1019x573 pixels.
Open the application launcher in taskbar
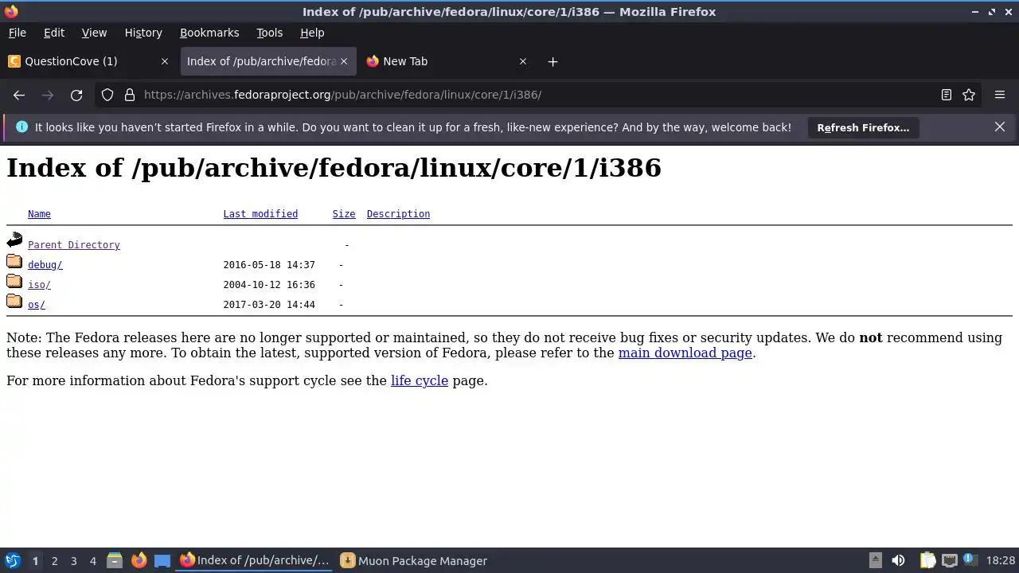[12, 560]
